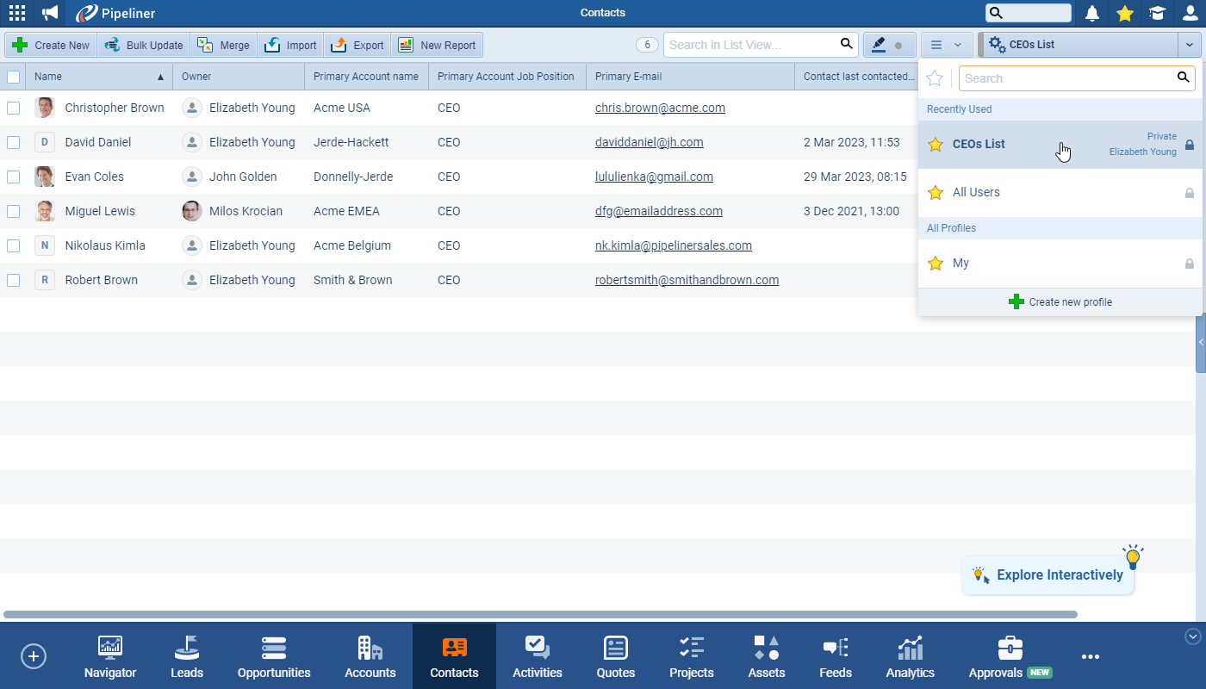This screenshot has width=1206, height=689.
Task: Toggle the select-all checkbox in header
Action: pyautogui.click(x=13, y=77)
